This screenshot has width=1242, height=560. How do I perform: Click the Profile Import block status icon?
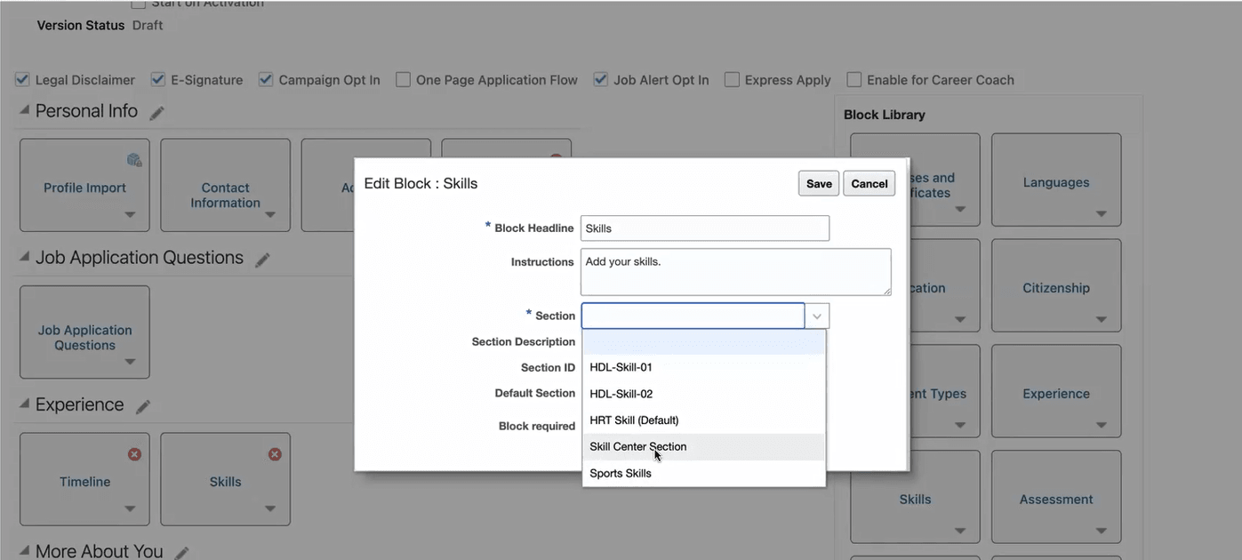point(134,160)
